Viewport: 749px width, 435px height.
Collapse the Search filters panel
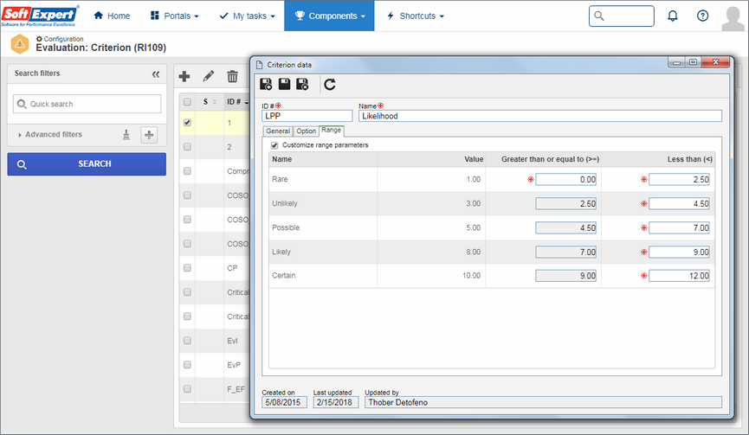click(156, 74)
